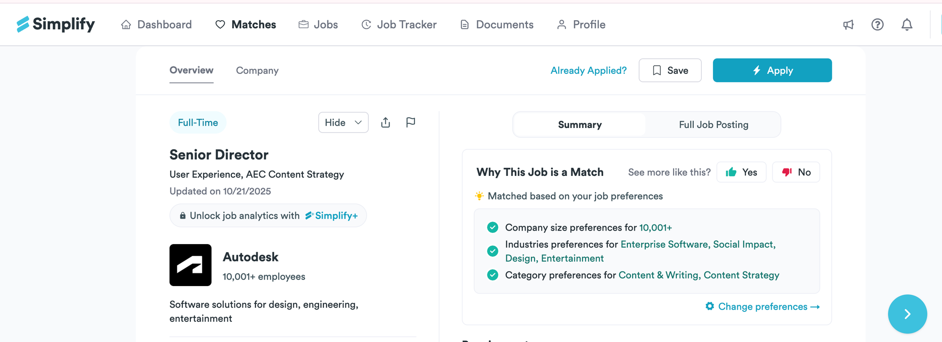Click the thumbs up Yes button
Screen dimensions: 942x342
(x=741, y=172)
